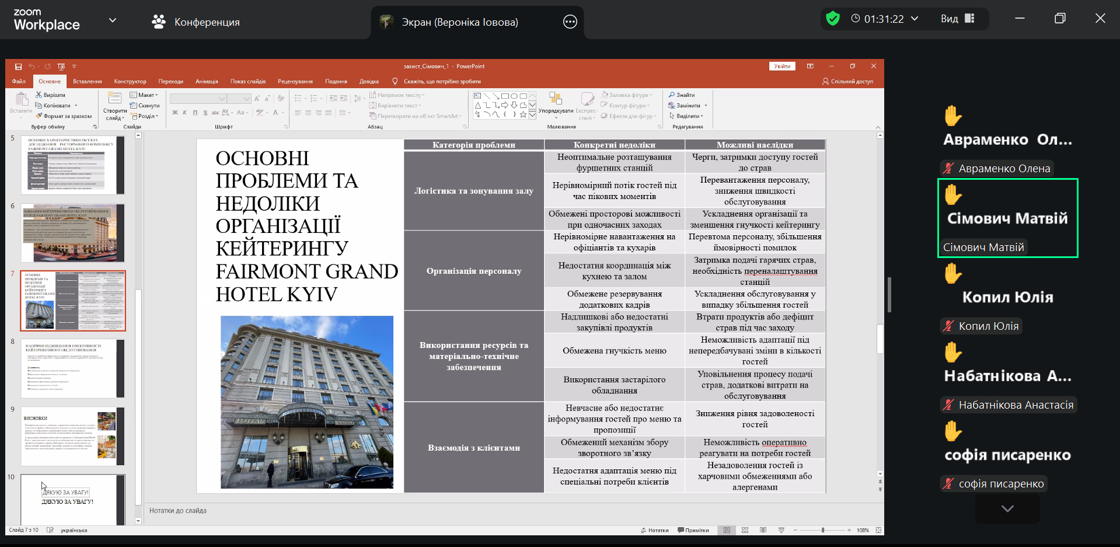Image resolution: width=1120 pixels, height=547 pixels.
Task: Expand the meeting timer dropdown arrow
Action: tap(915, 19)
